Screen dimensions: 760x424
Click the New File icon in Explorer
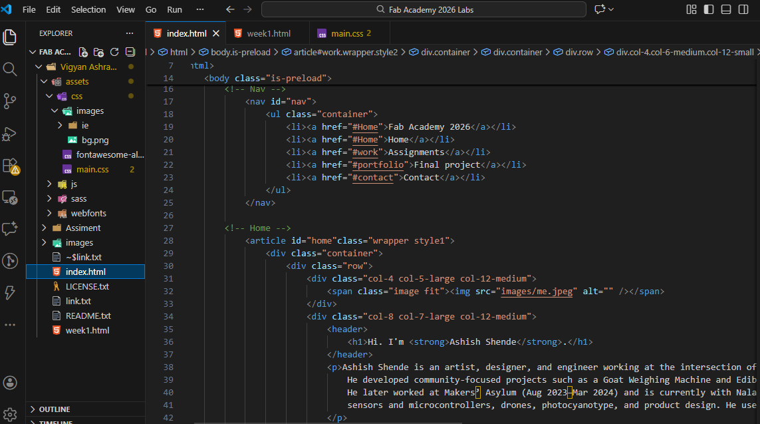83,52
